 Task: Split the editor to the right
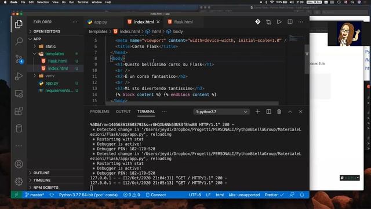[290, 22]
